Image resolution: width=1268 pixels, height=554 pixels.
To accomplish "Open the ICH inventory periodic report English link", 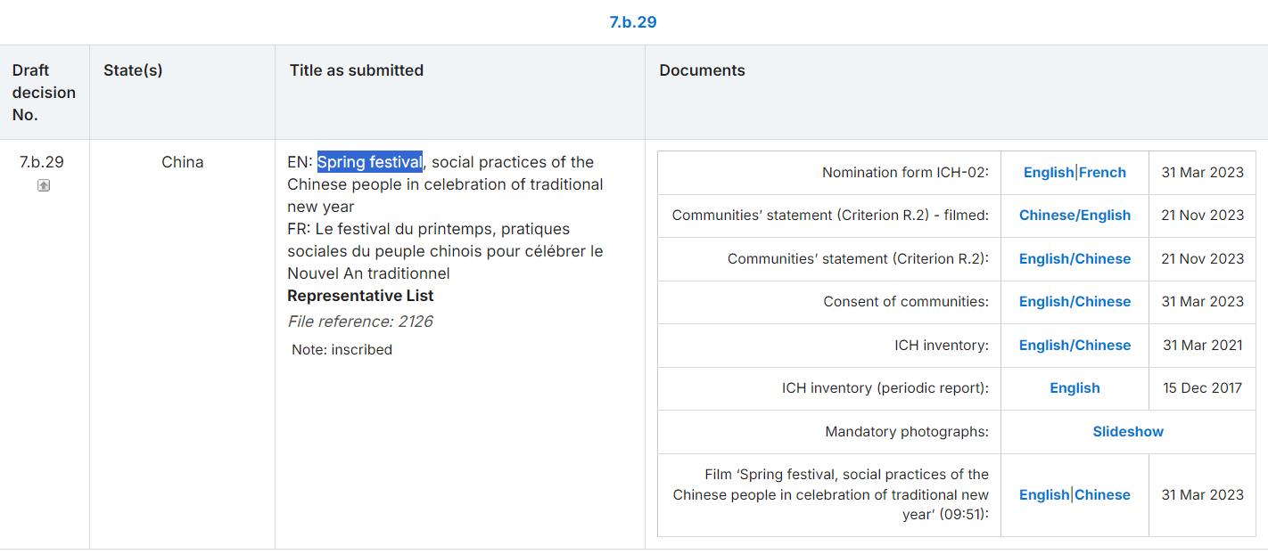I will 1075,388.
